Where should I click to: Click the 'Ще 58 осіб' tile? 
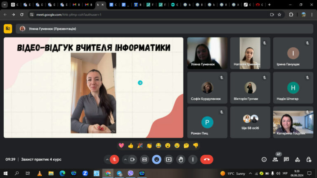click(250, 122)
